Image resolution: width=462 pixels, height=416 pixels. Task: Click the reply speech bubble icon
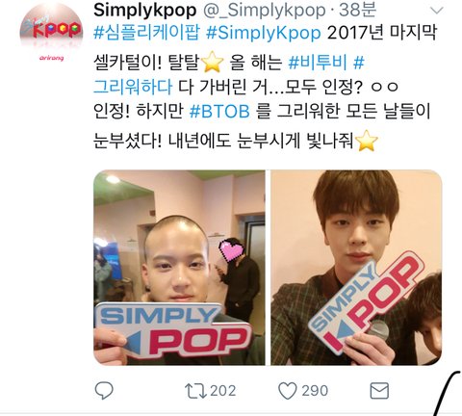coord(104,391)
